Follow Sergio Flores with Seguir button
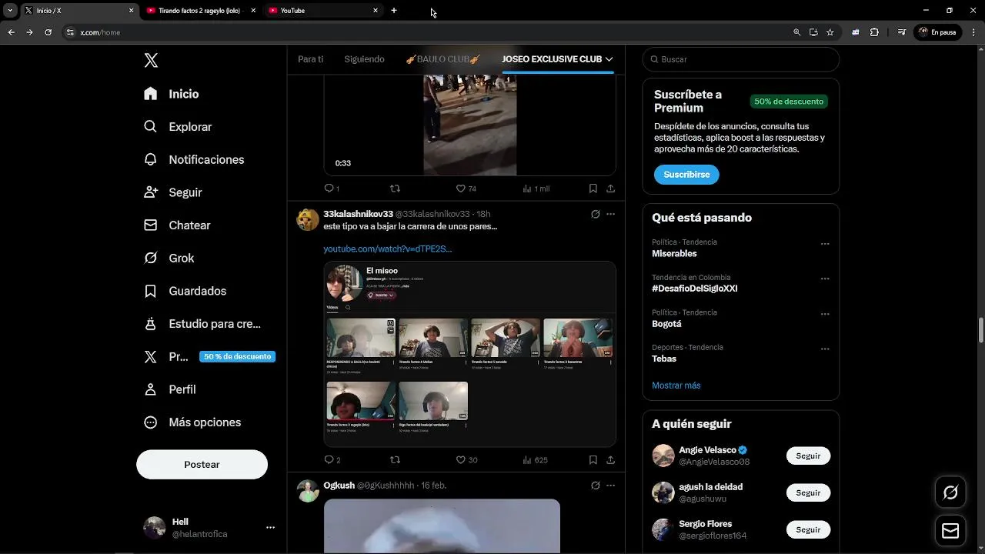 coord(808,529)
